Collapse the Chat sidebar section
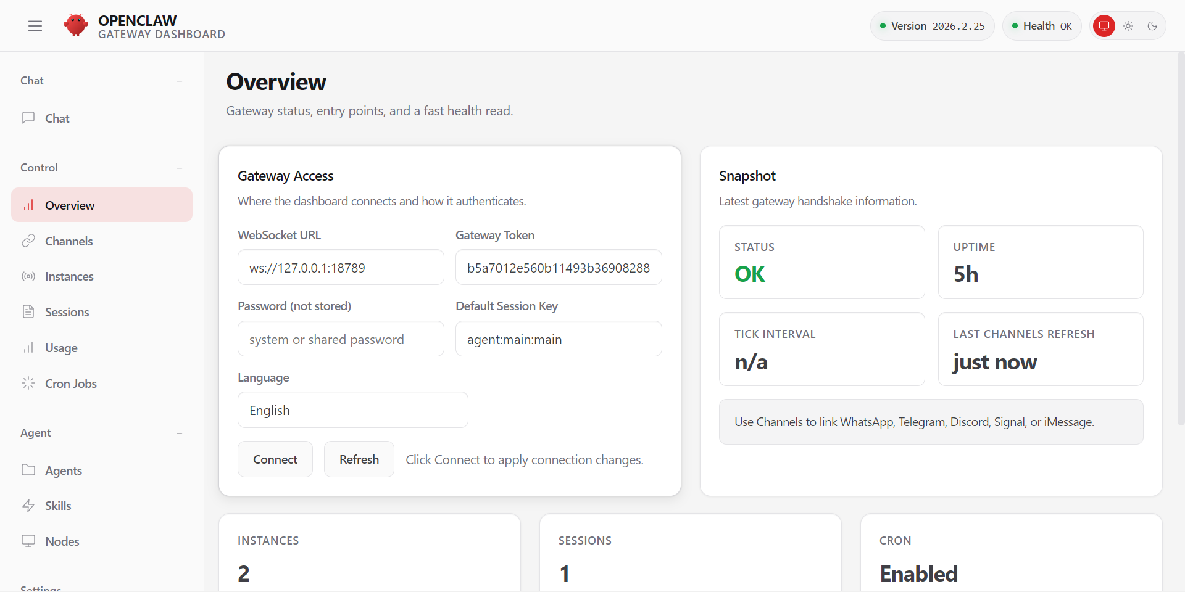 point(180,81)
